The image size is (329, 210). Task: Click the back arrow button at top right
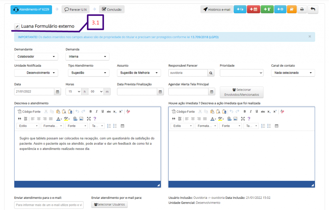pyautogui.click(x=313, y=10)
